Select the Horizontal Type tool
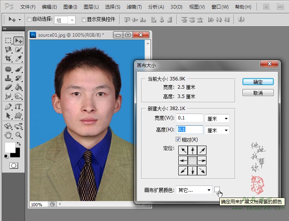This screenshot has width=289, height=221. click(18, 107)
